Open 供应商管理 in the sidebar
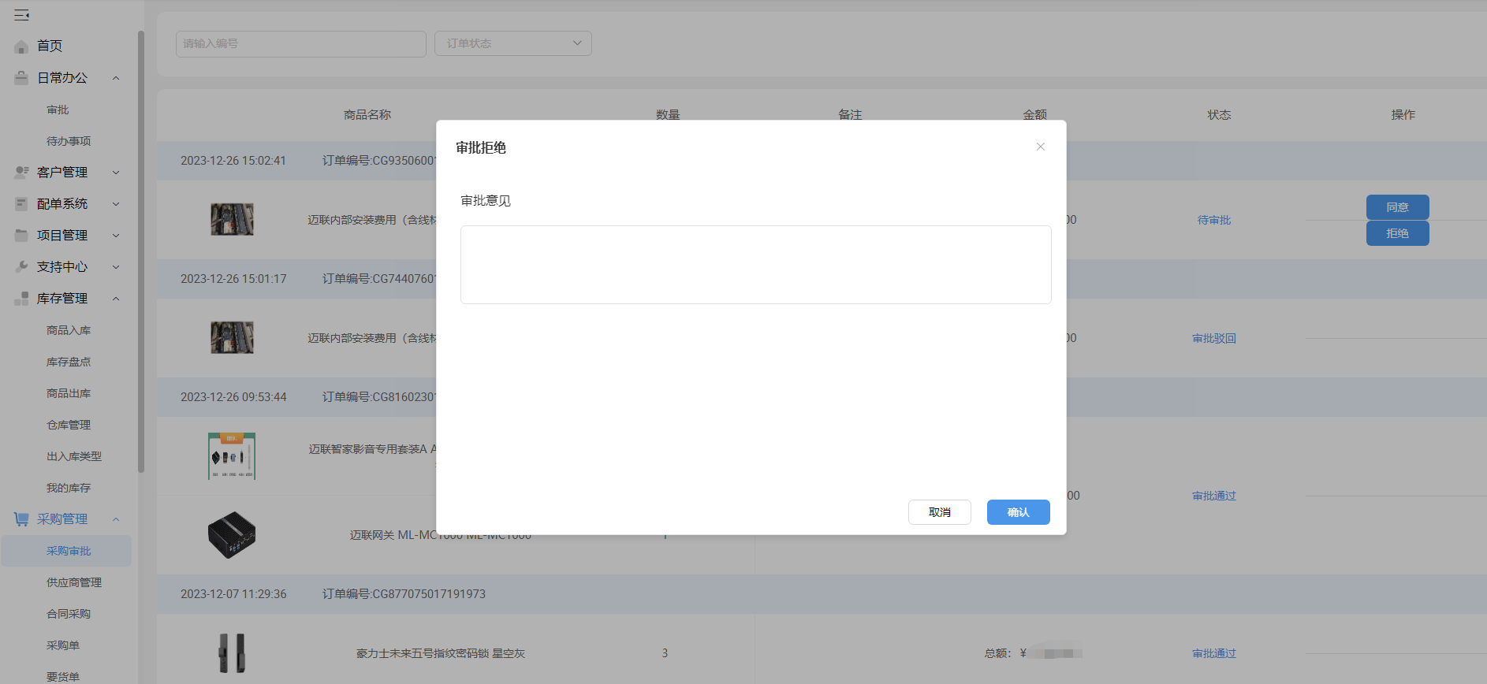This screenshot has height=684, width=1487. click(x=74, y=582)
